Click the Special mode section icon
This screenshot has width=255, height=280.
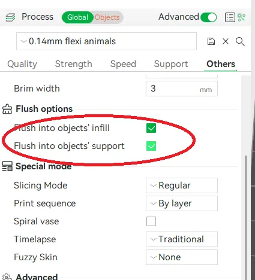7,166
